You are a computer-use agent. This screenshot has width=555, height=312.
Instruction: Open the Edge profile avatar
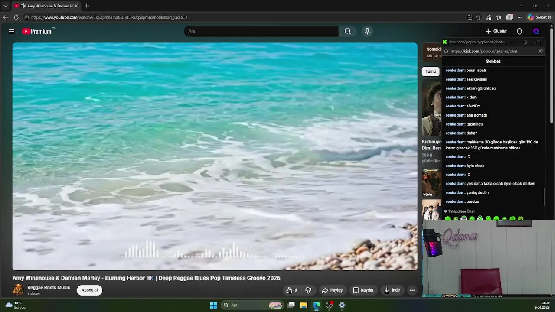[x=509, y=17]
